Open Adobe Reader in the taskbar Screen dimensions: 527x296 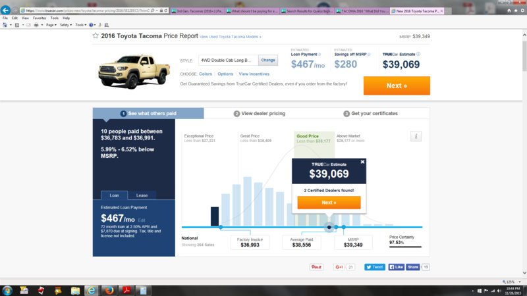click(x=126, y=290)
